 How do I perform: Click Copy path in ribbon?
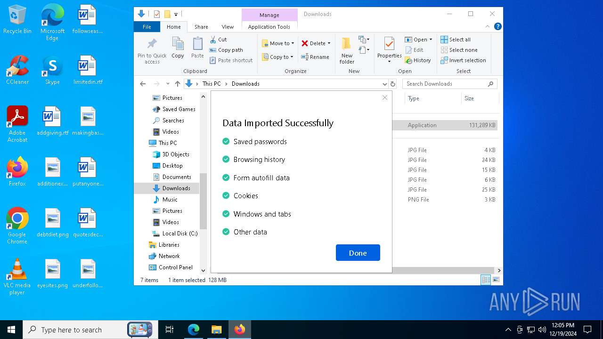pos(226,50)
